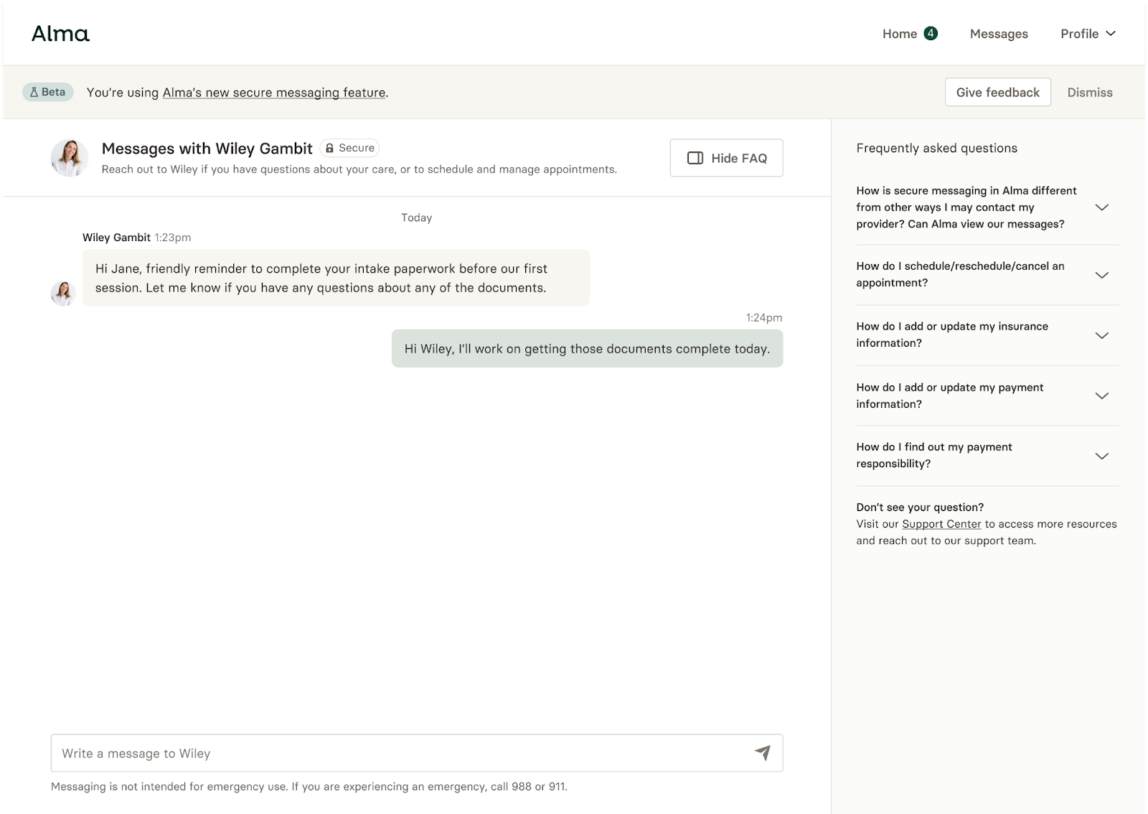Open the Profile dropdown menu
This screenshot has width=1148, height=814.
pos(1088,34)
